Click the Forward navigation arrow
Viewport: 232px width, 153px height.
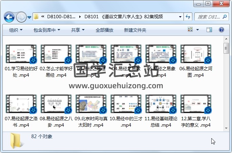point(21,17)
